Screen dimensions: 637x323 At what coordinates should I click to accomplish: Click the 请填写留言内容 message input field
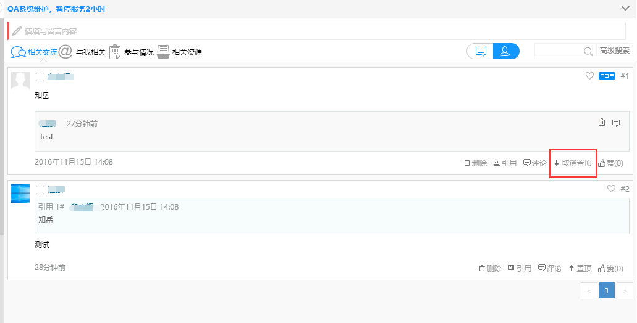pos(316,31)
